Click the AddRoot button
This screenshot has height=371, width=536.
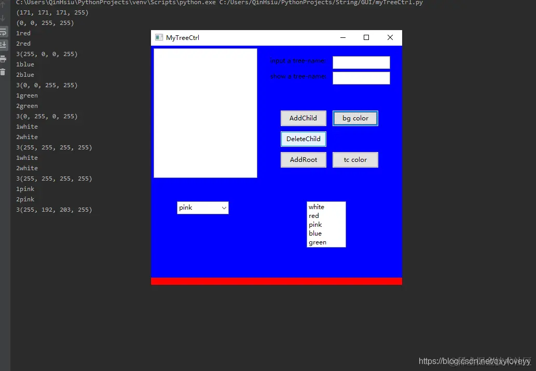point(304,160)
